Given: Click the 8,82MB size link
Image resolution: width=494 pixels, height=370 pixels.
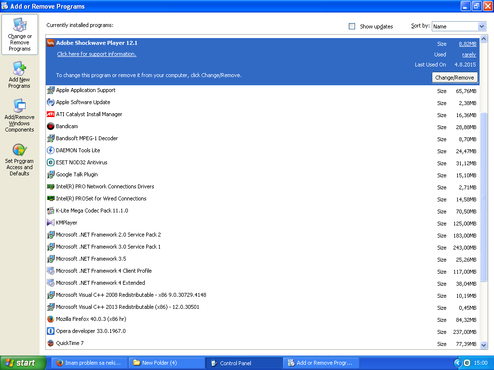Looking at the screenshot, I should [x=467, y=44].
